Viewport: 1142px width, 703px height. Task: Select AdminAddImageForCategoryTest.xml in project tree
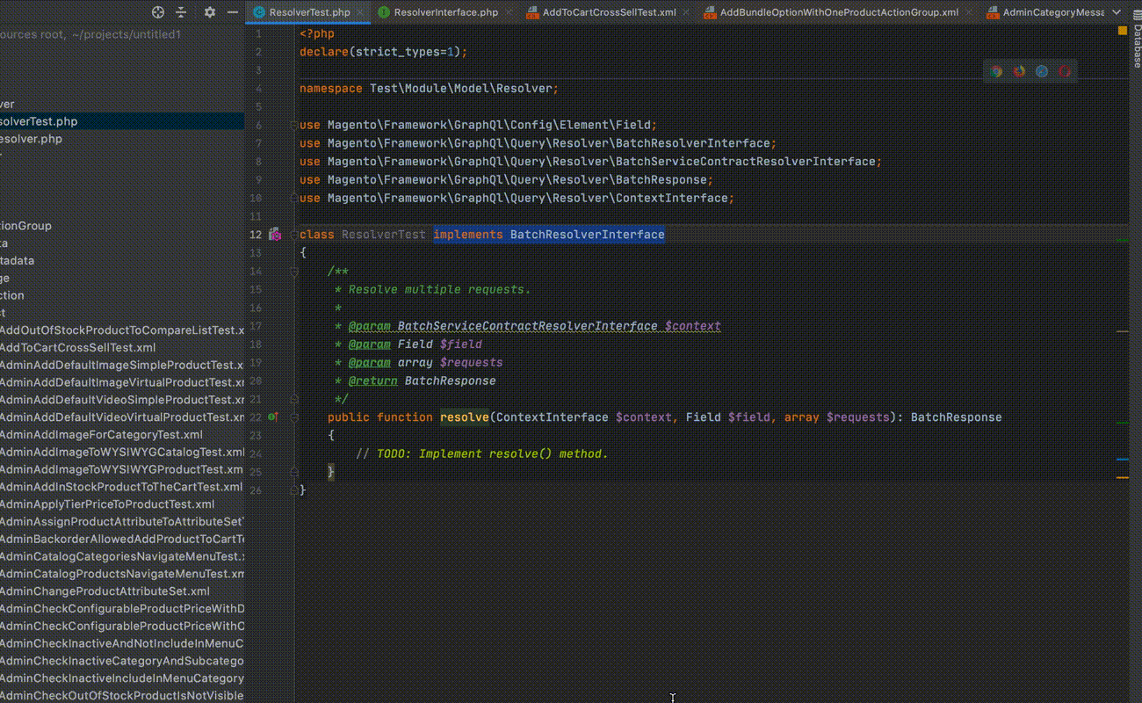(x=101, y=435)
